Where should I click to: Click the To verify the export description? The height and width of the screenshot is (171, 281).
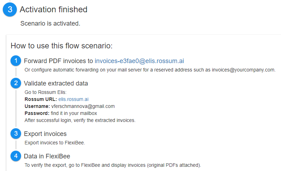(113, 165)
